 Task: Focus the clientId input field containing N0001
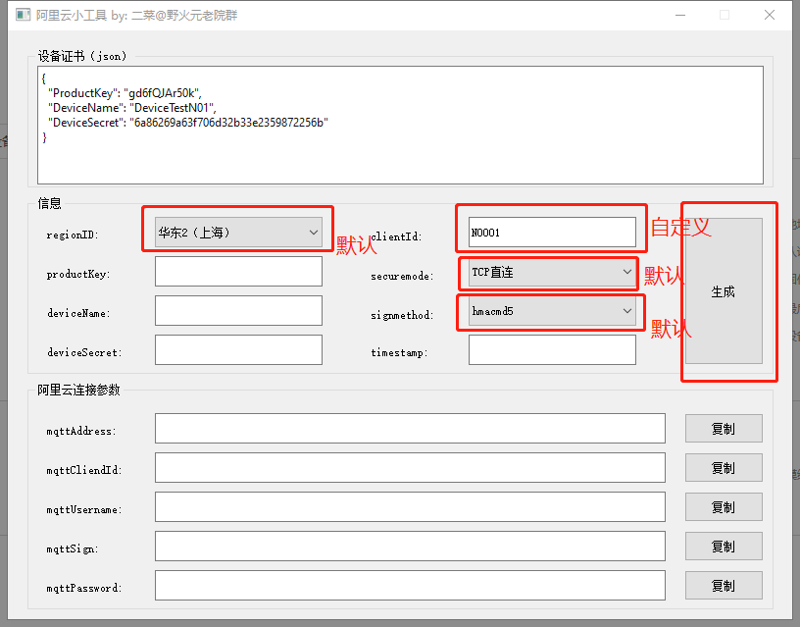point(552,233)
